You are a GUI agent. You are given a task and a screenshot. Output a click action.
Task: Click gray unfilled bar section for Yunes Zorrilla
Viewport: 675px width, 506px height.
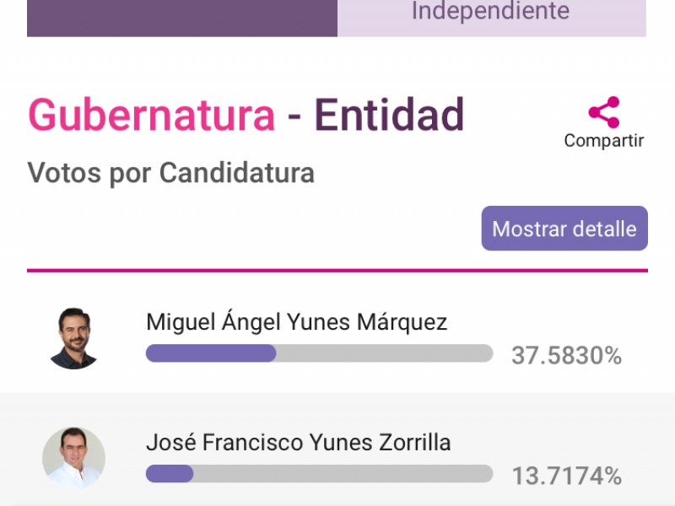343,474
